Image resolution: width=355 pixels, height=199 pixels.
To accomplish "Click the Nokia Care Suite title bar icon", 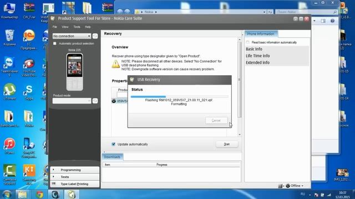I will pyautogui.click(x=53, y=18).
